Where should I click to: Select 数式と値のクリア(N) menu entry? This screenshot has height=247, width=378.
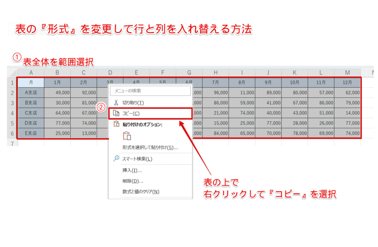(150, 192)
